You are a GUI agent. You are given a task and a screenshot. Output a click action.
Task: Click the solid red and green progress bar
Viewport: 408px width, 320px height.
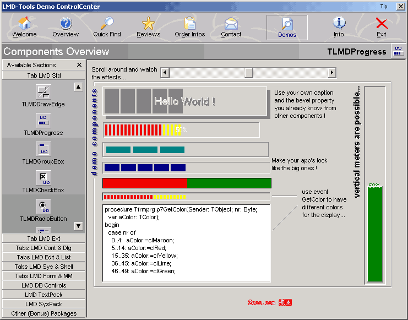click(x=187, y=183)
